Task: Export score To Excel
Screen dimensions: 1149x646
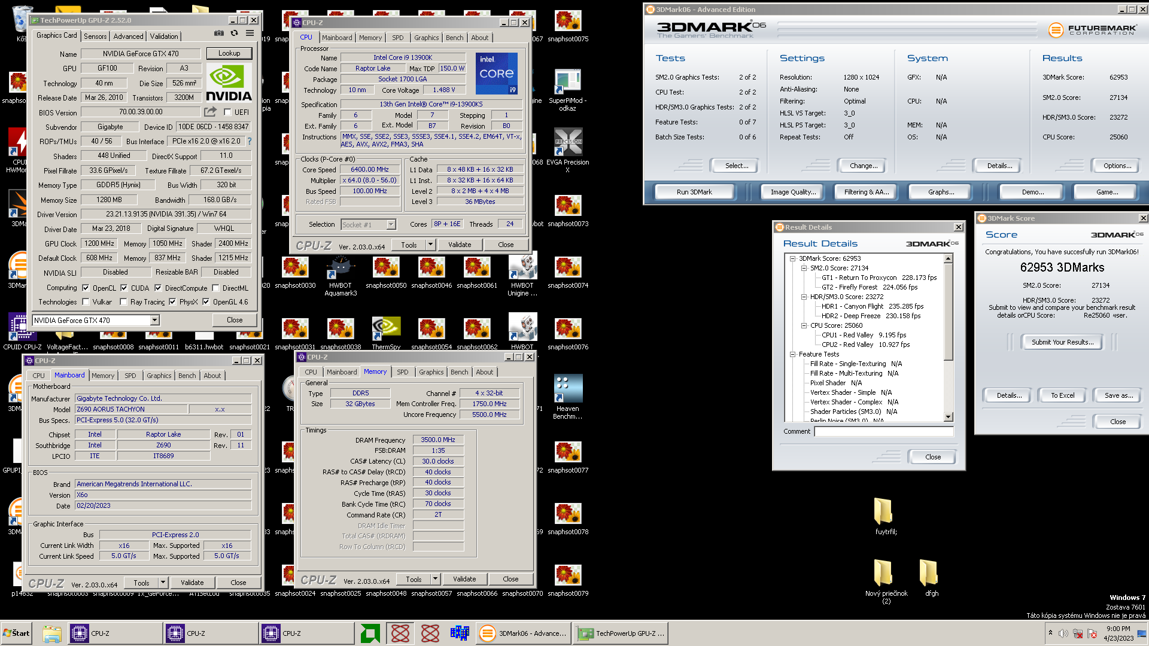Action: pos(1063,395)
